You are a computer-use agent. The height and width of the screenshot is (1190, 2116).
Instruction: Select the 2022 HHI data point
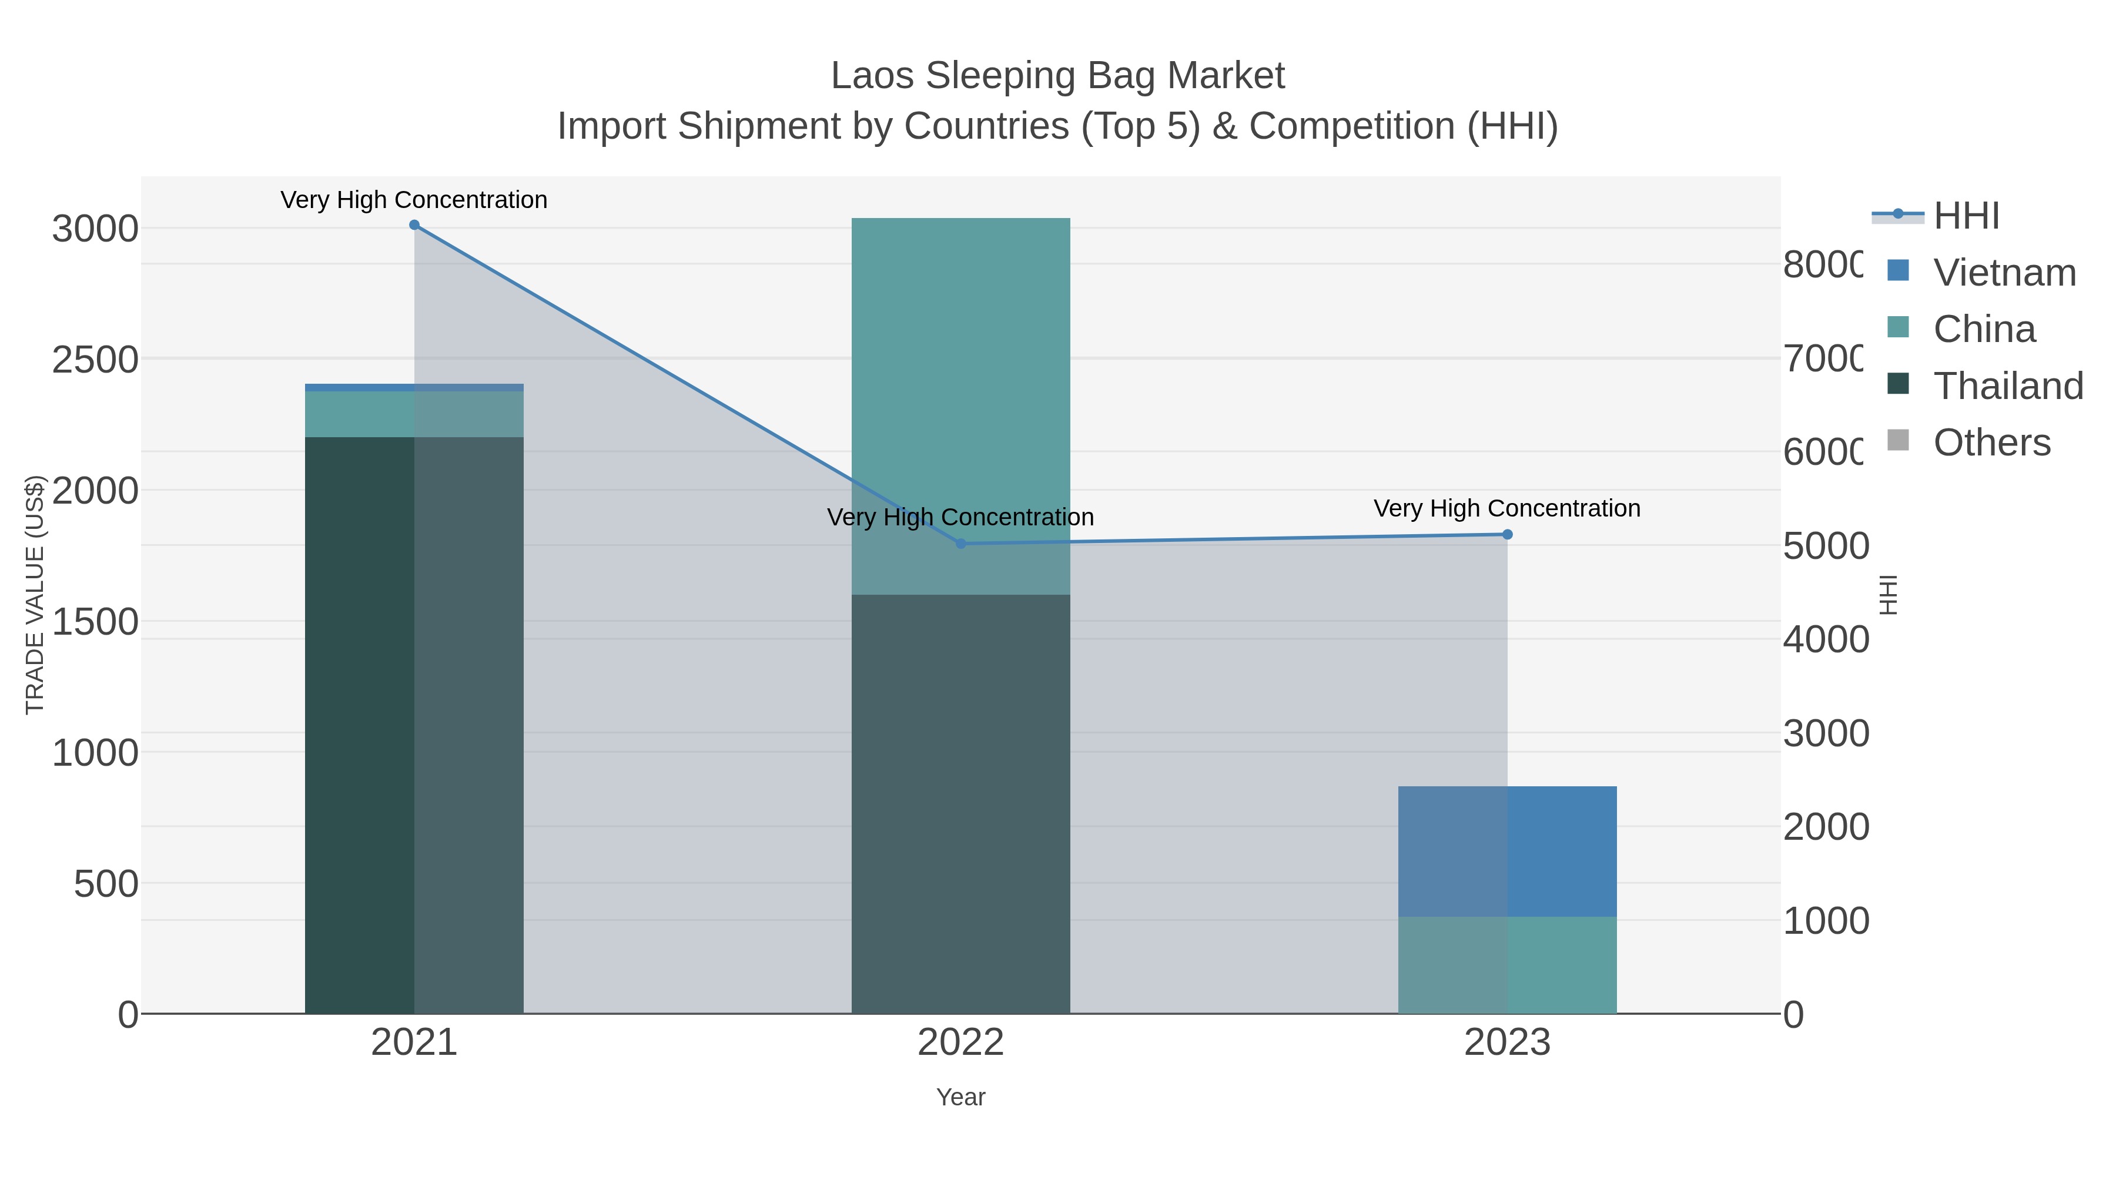(961, 544)
